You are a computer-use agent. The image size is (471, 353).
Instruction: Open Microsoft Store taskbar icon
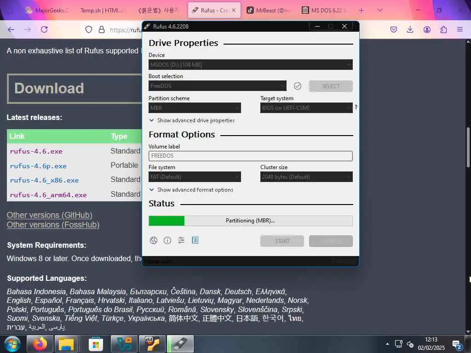tap(96, 344)
